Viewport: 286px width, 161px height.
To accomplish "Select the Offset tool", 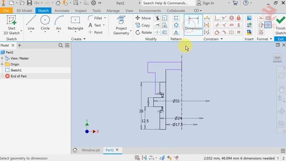I will 164,33.
